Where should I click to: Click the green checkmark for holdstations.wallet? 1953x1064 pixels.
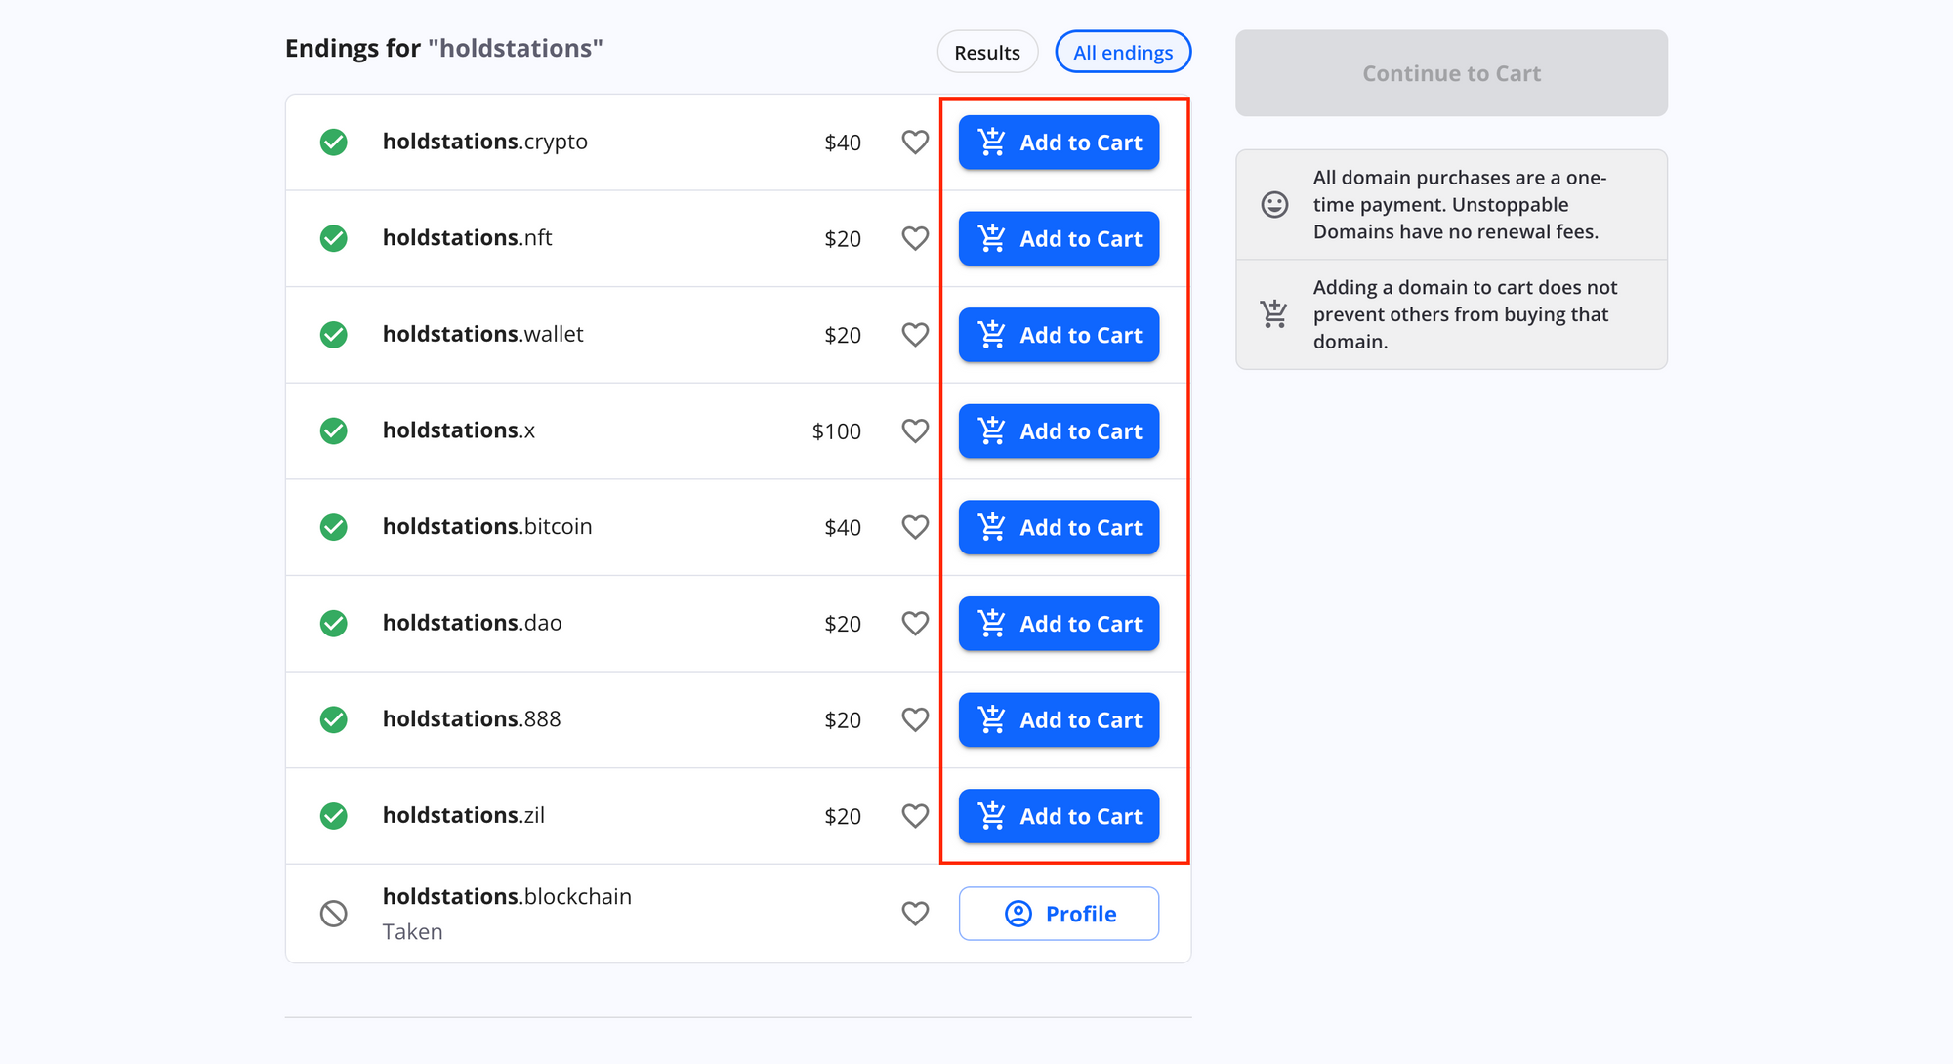[x=334, y=335]
